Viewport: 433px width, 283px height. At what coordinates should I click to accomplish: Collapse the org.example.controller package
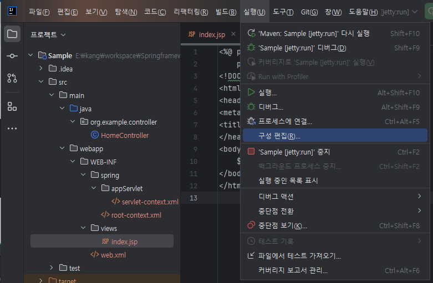point(72,121)
